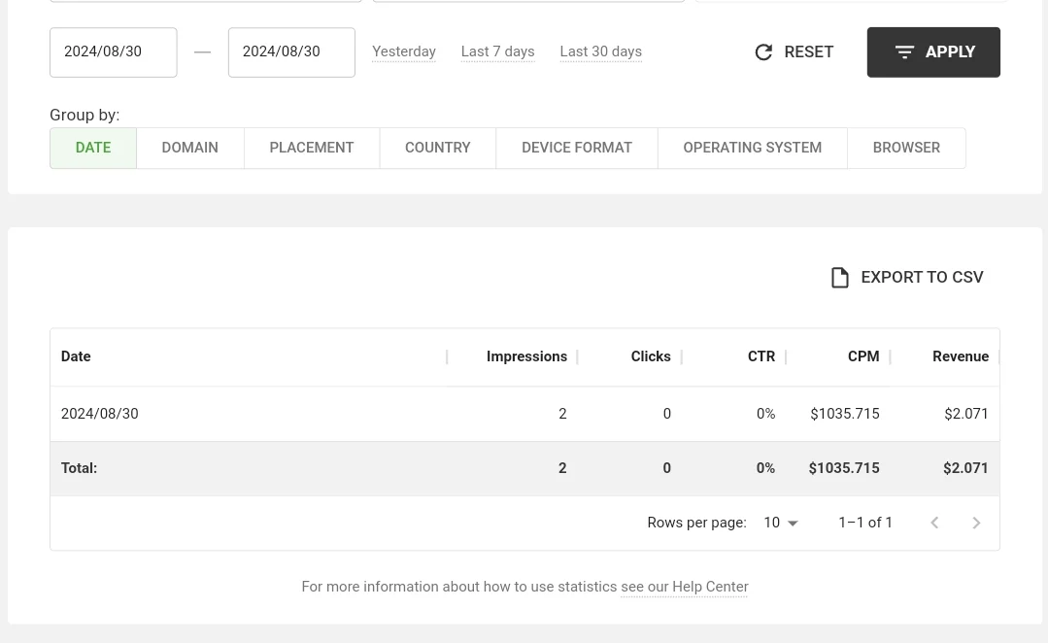This screenshot has height=643, width=1048.
Task: Apply the selected filters
Action: [x=933, y=52]
